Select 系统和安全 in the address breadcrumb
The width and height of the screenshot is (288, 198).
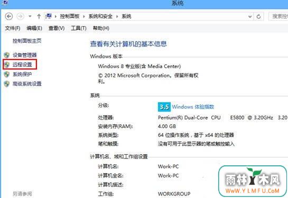100,16
